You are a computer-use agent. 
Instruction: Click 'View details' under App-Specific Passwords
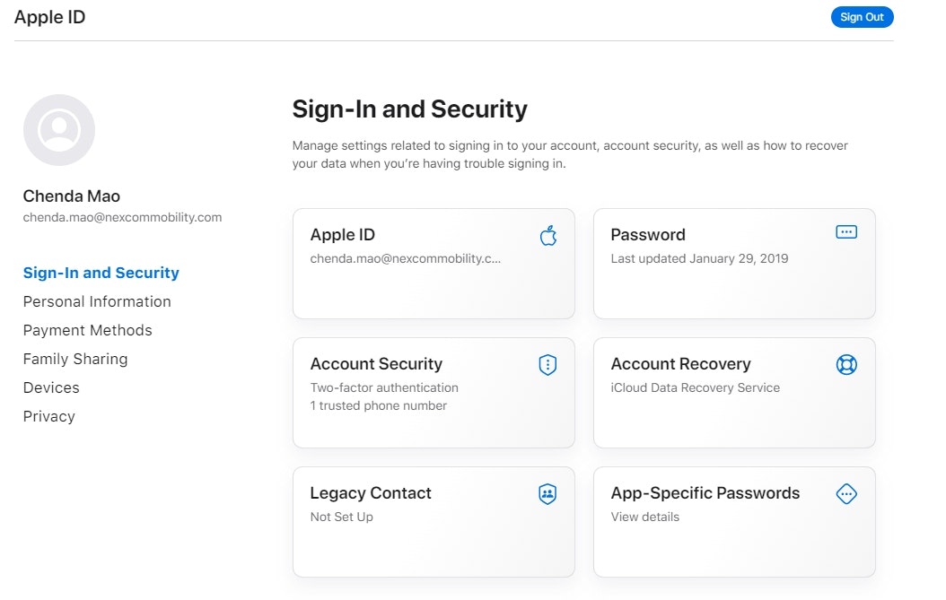click(x=645, y=517)
